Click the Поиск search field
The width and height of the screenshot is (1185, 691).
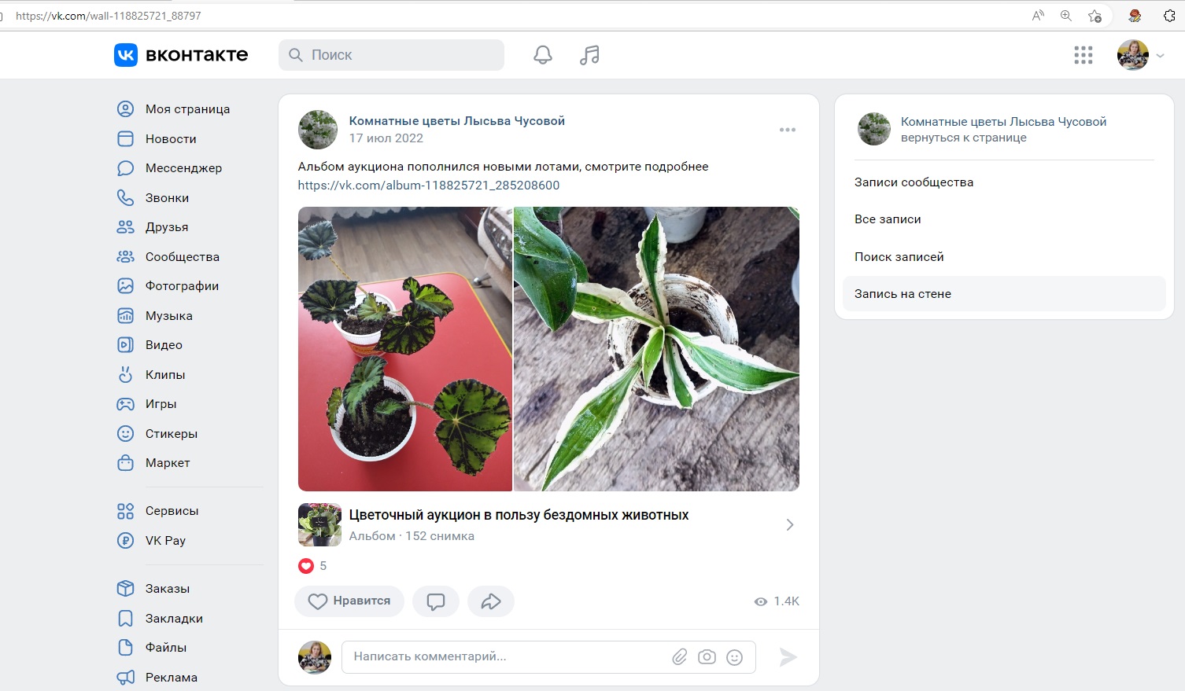(391, 55)
